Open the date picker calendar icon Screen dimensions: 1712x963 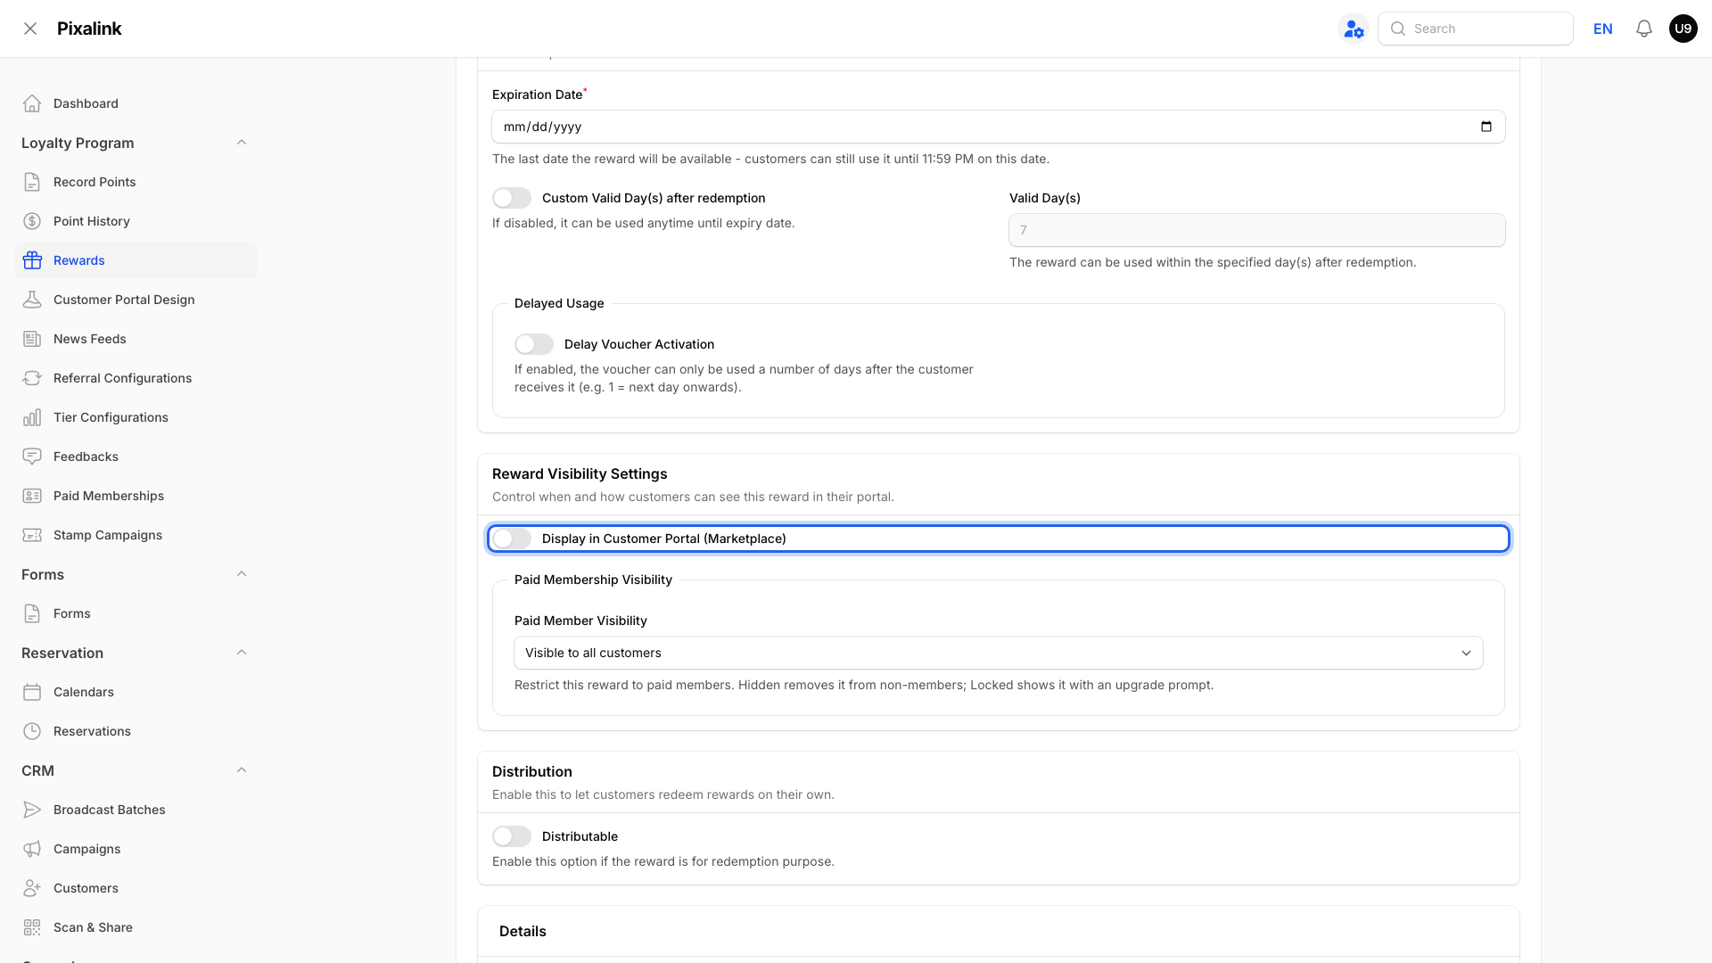coord(1486,127)
